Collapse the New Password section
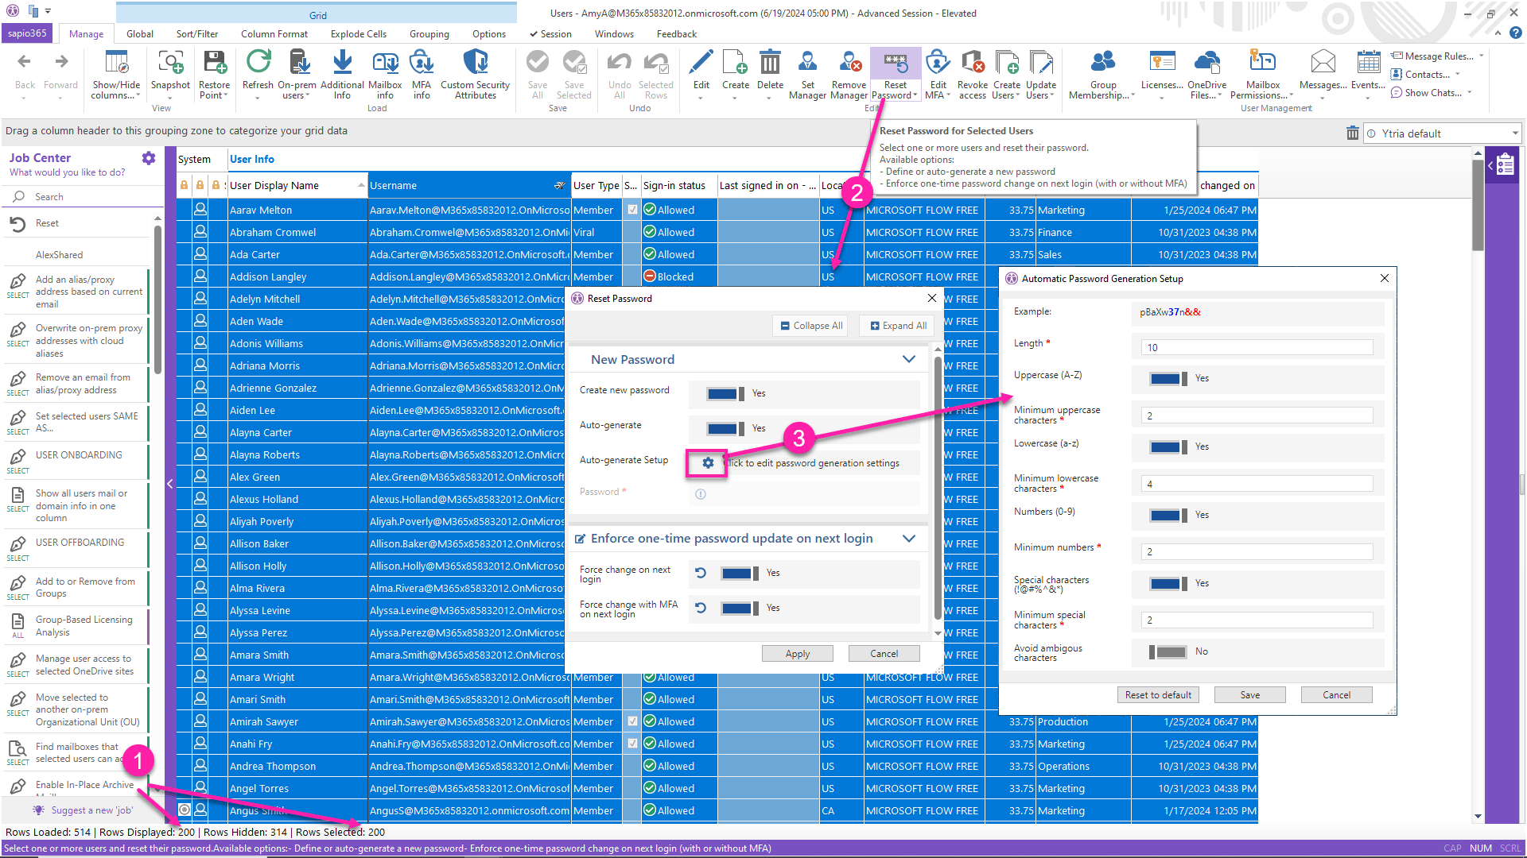 click(x=908, y=359)
